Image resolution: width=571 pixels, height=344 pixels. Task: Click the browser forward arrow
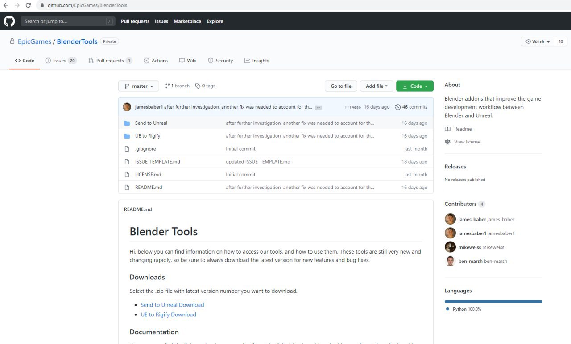coord(17,5)
